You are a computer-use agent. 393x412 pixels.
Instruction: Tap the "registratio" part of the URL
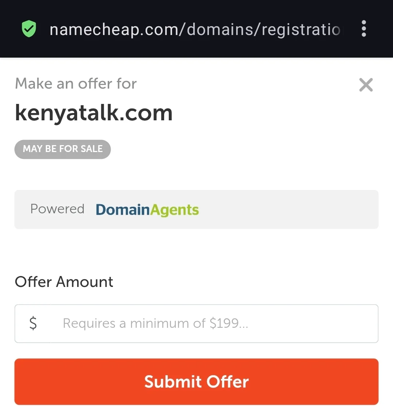click(301, 30)
